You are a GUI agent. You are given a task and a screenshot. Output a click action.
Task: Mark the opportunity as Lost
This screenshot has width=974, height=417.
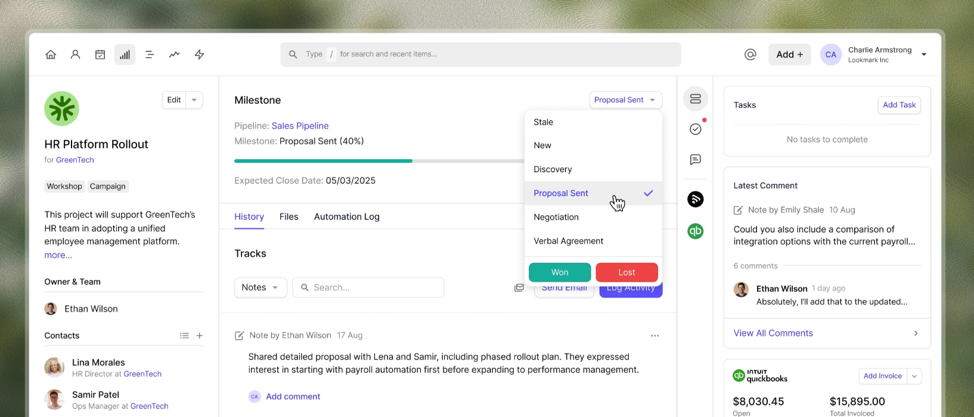[x=626, y=272]
